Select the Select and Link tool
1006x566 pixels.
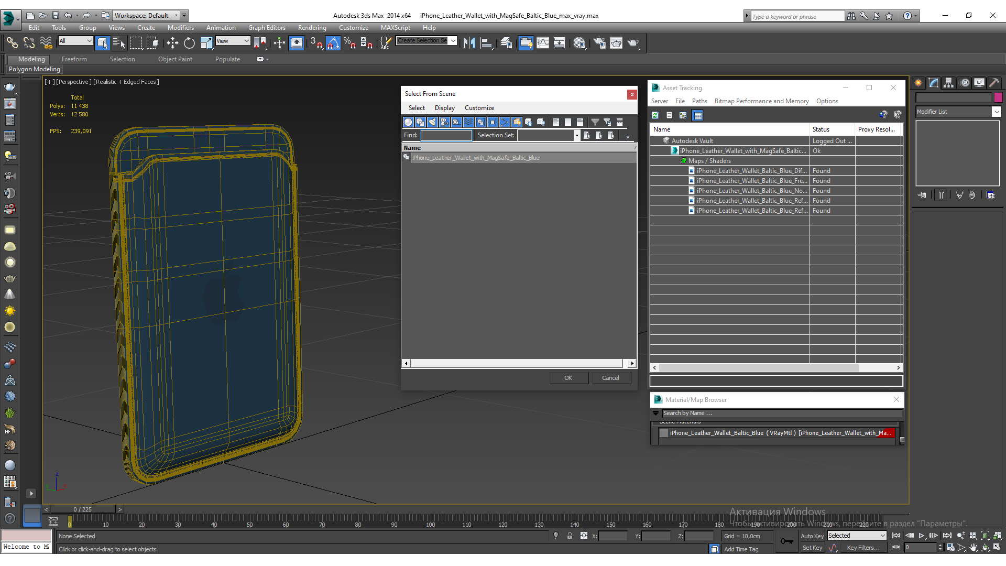point(12,42)
